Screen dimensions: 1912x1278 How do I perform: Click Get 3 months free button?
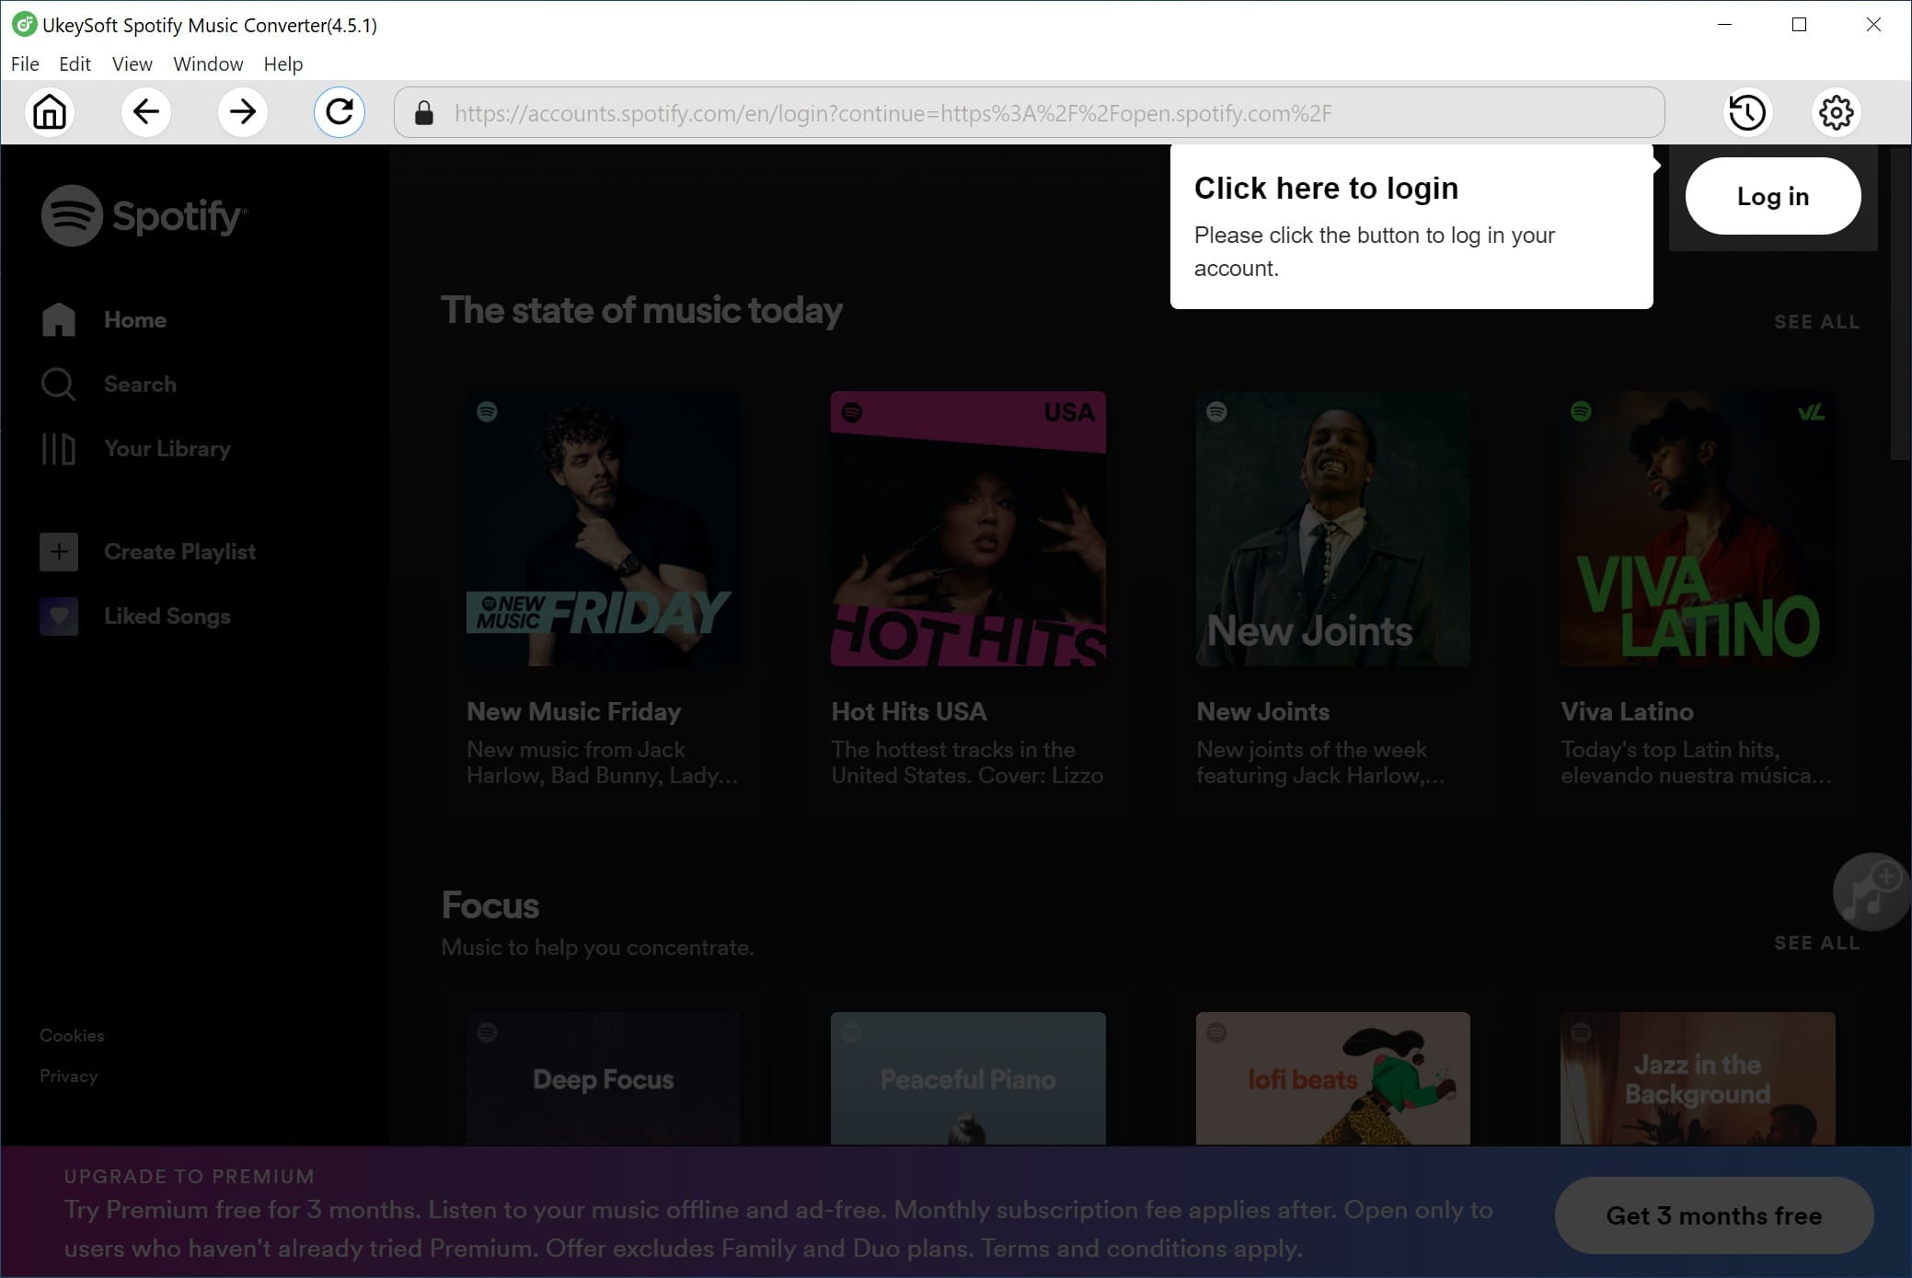[x=1712, y=1216]
